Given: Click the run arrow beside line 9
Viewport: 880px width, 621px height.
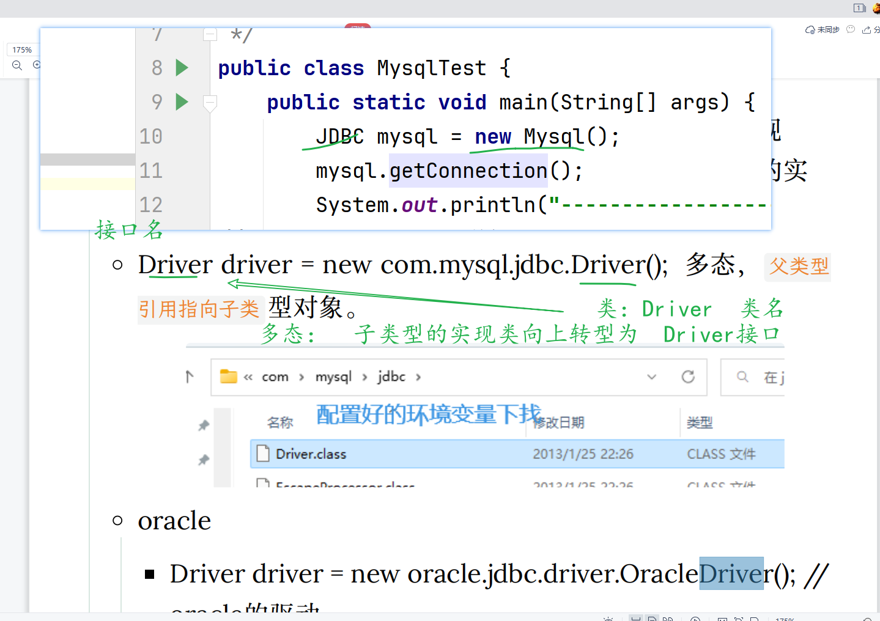Looking at the screenshot, I should [182, 101].
